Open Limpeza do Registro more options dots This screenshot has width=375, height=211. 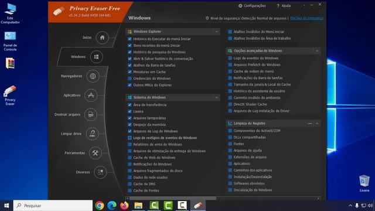310,124
